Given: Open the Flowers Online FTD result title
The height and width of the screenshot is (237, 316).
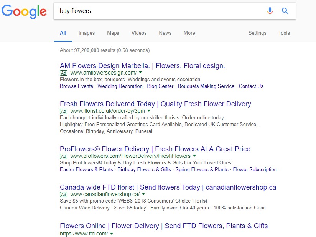Looking at the screenshot, I should click(x=164, y=226).
